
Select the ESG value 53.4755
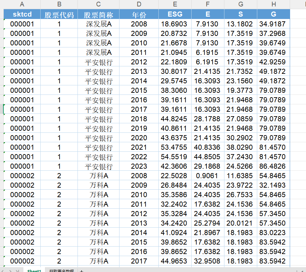click(175, 147)
